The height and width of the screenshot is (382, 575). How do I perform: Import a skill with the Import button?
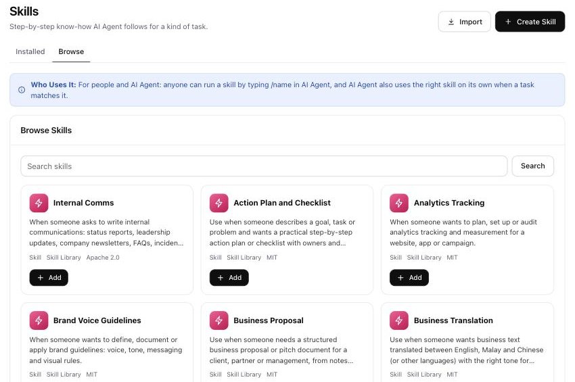(x=464, y=22)
